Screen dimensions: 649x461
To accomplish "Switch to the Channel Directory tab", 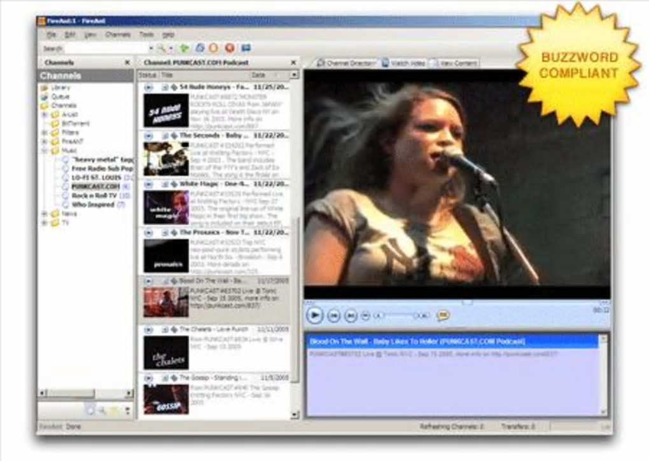I will pyautogui.click(x=346, y=63).
